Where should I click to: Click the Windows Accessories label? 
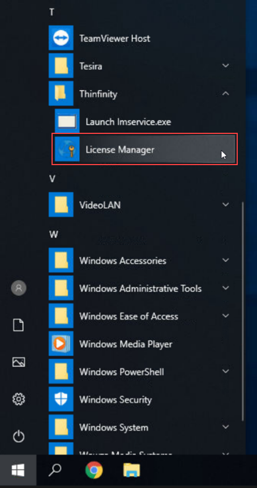click(123, 260)
